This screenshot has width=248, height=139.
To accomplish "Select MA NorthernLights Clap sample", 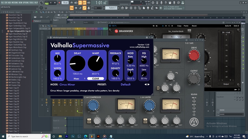I will 17,77.
